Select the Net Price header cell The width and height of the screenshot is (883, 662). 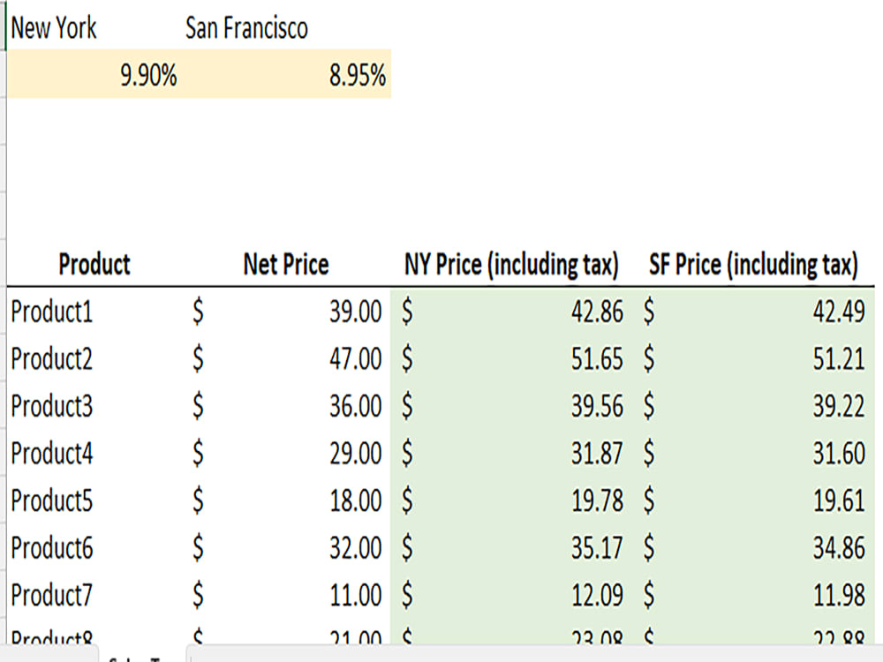285,264
